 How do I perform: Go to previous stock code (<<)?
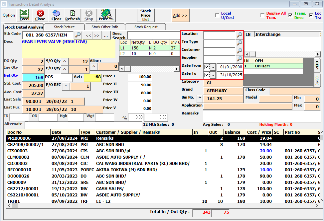[x=88, y=36]
